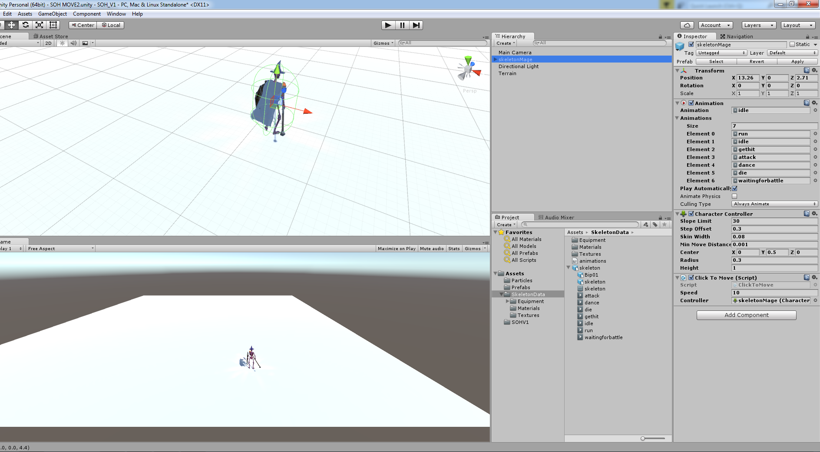Open Transform component gear menu
This screenshot has height=452, width=820.
814,70
